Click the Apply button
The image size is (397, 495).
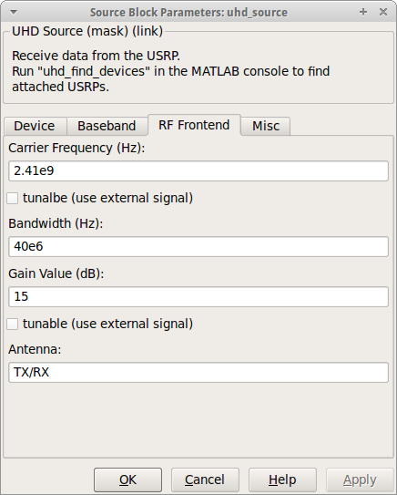[360, 480]
